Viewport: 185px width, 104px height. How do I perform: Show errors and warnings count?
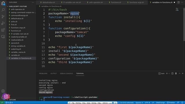point(9,103)
